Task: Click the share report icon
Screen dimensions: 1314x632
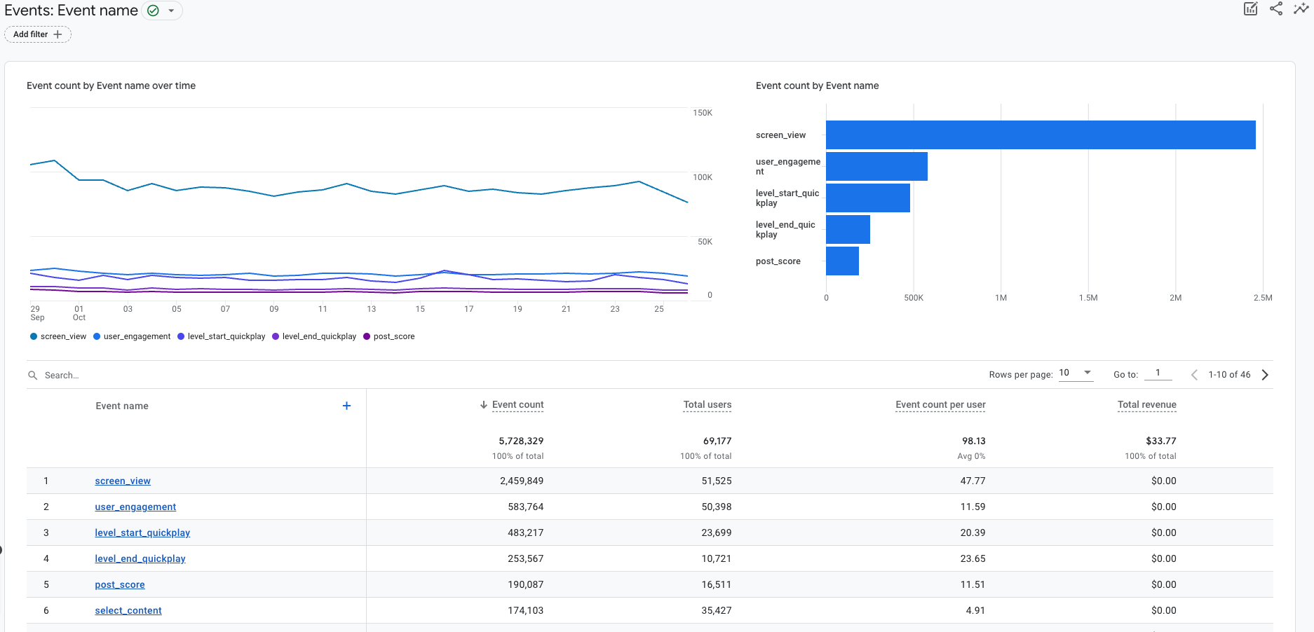Action: 1276,8
